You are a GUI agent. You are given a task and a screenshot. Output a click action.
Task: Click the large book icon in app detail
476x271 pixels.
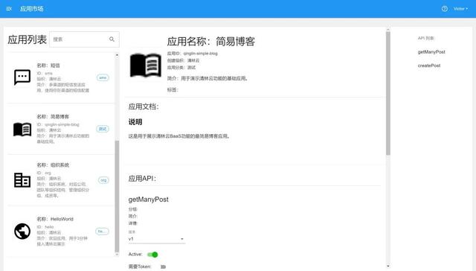tap(146, 65)
